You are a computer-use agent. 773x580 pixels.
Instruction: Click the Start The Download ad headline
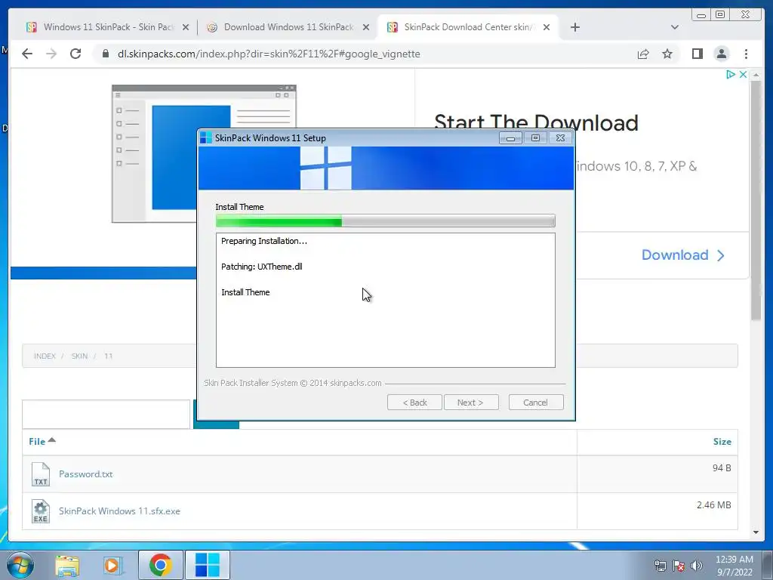tap(536, 122)
